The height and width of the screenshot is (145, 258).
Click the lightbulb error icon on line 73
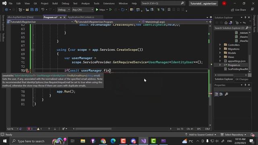[x=27, y=71]
